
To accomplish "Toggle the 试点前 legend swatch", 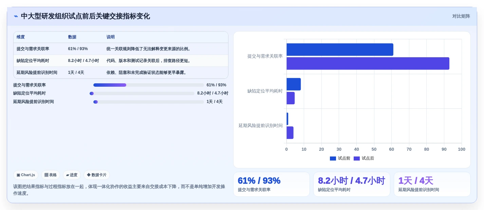I will [x=333, y=159].
